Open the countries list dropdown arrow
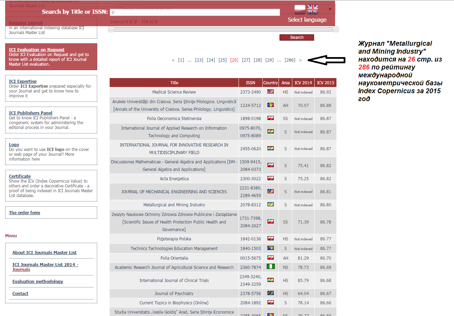 [330, 9]
